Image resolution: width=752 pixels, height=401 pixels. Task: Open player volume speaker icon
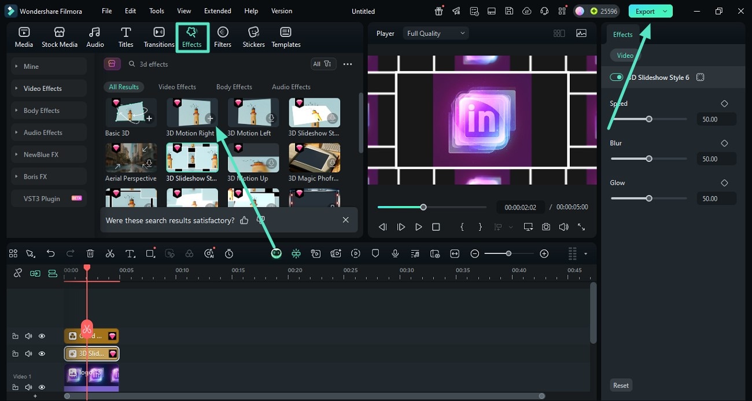(563, 227)
